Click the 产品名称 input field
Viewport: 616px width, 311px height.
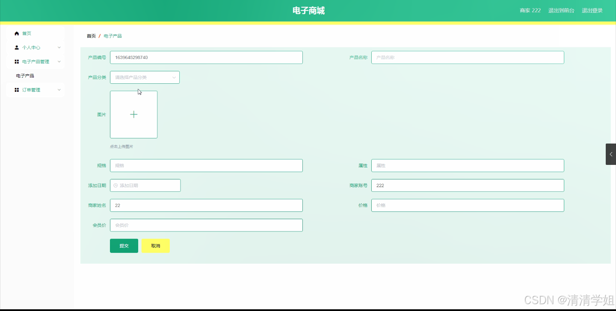point(467,57)
